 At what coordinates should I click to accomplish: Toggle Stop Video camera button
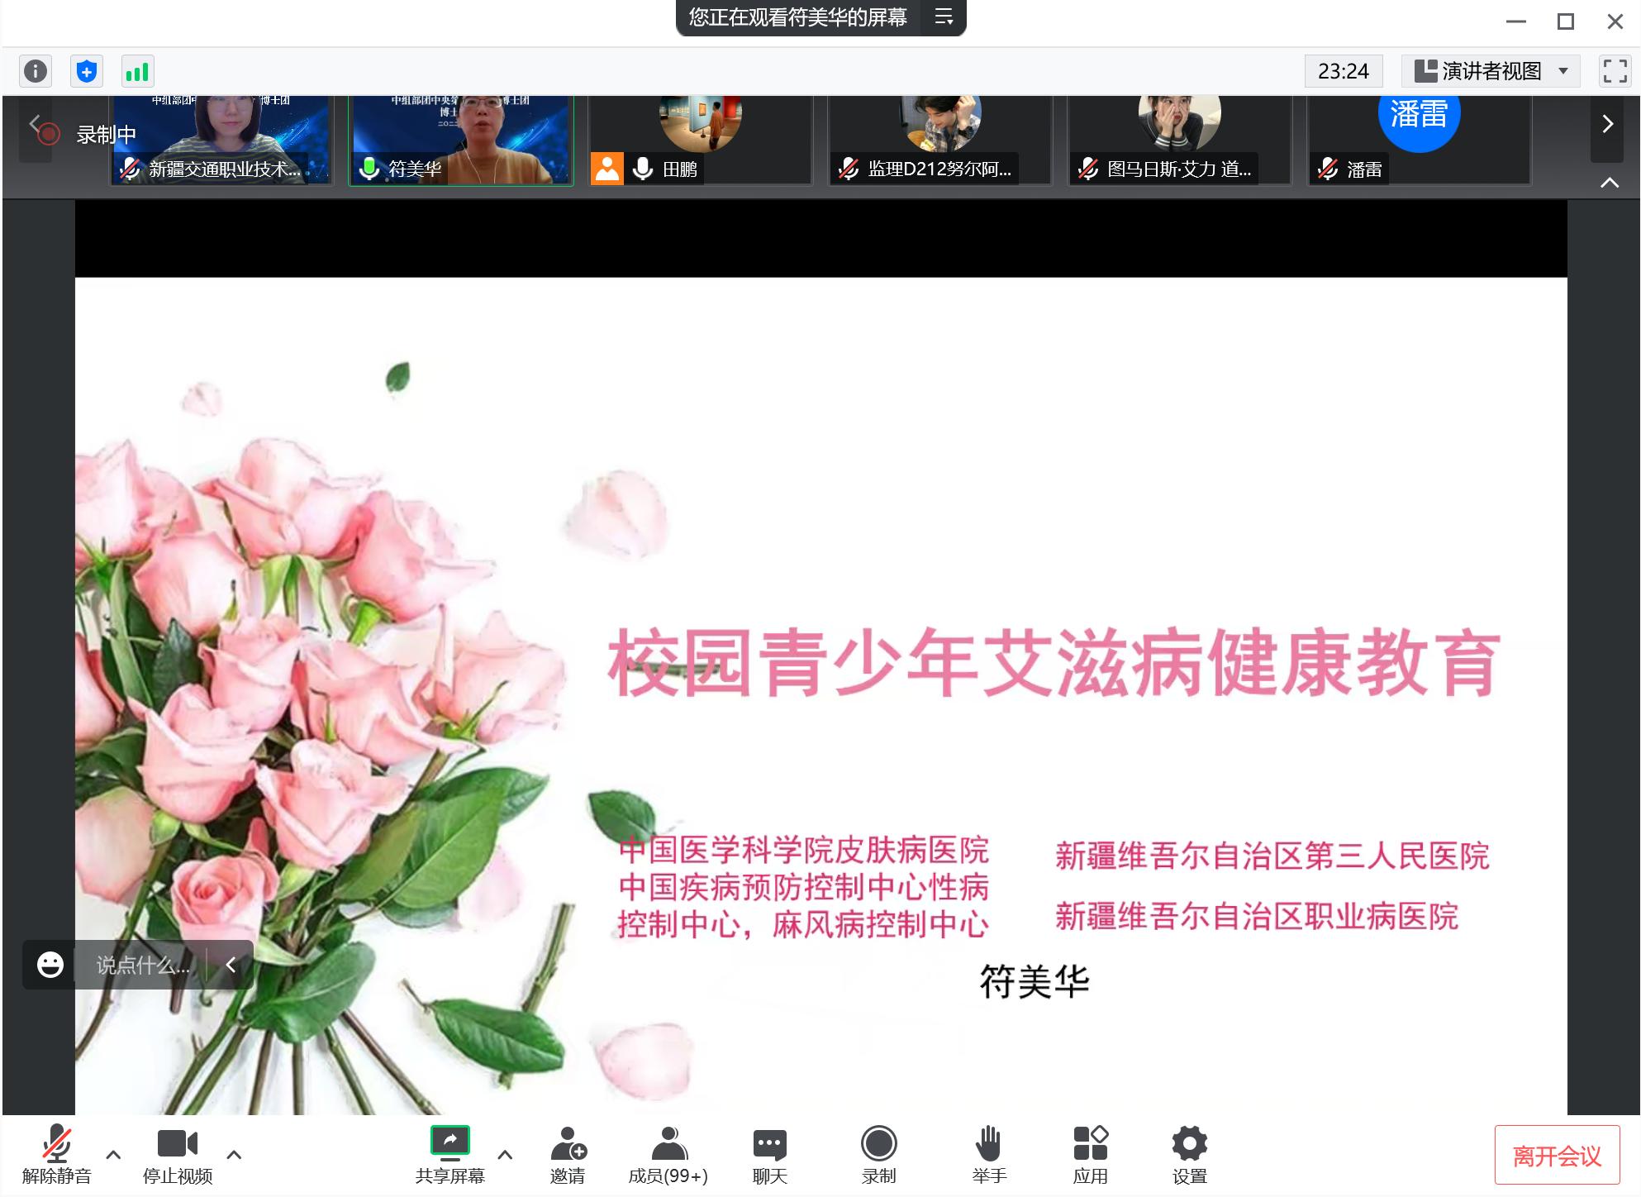177,1154
